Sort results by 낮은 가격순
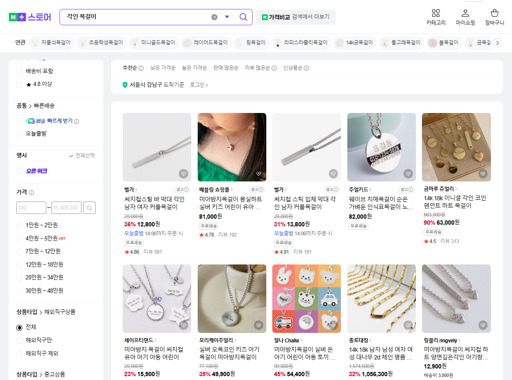The height and width of the screenshot is (380, 512). pyautogui.click(x=163, y=68)
